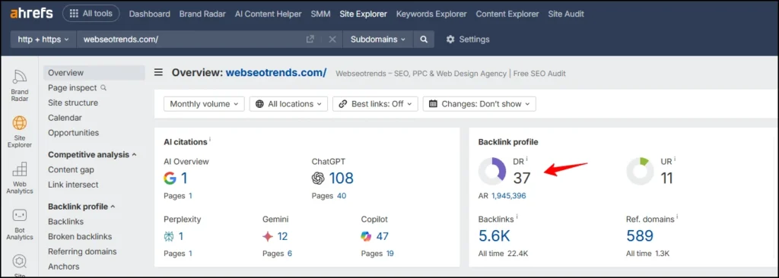Expand the Best links: Off dropdown
The height and width of the screenshot is (278, 779).
tap(375, 104)
